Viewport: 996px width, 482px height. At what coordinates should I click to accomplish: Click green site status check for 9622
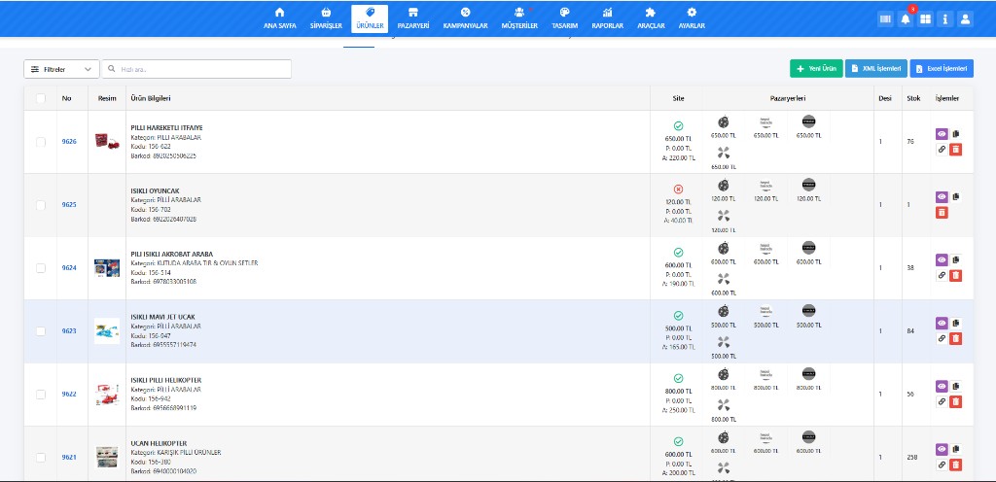click(x=678, y=378)
